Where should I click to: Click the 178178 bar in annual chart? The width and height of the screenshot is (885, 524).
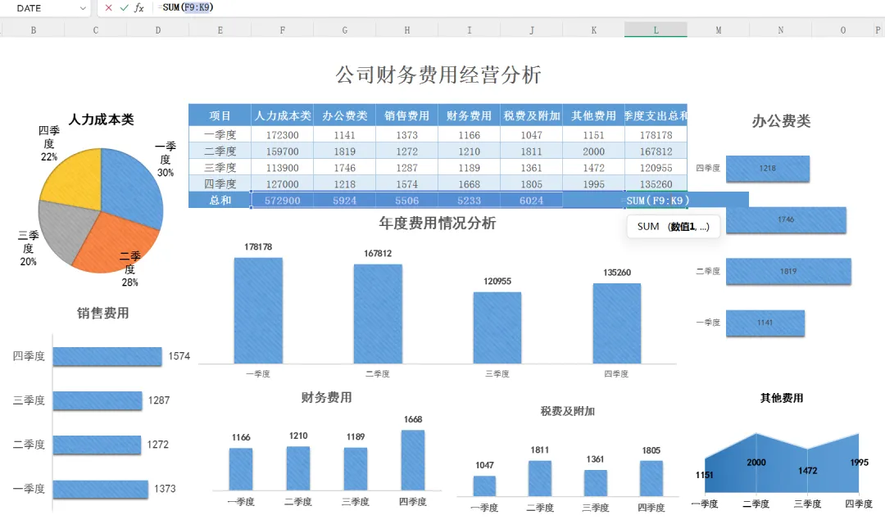coord(258,311)
